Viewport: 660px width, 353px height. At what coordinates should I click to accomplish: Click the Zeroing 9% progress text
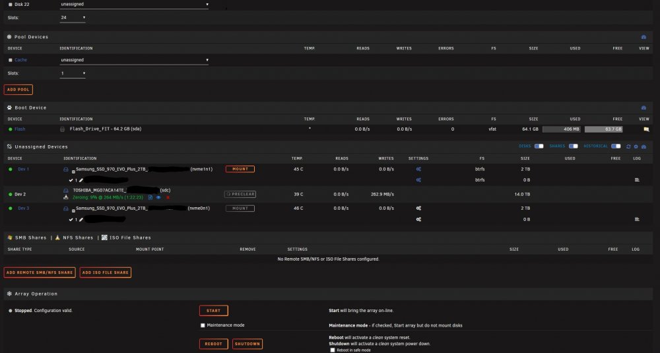coord(108,197)
